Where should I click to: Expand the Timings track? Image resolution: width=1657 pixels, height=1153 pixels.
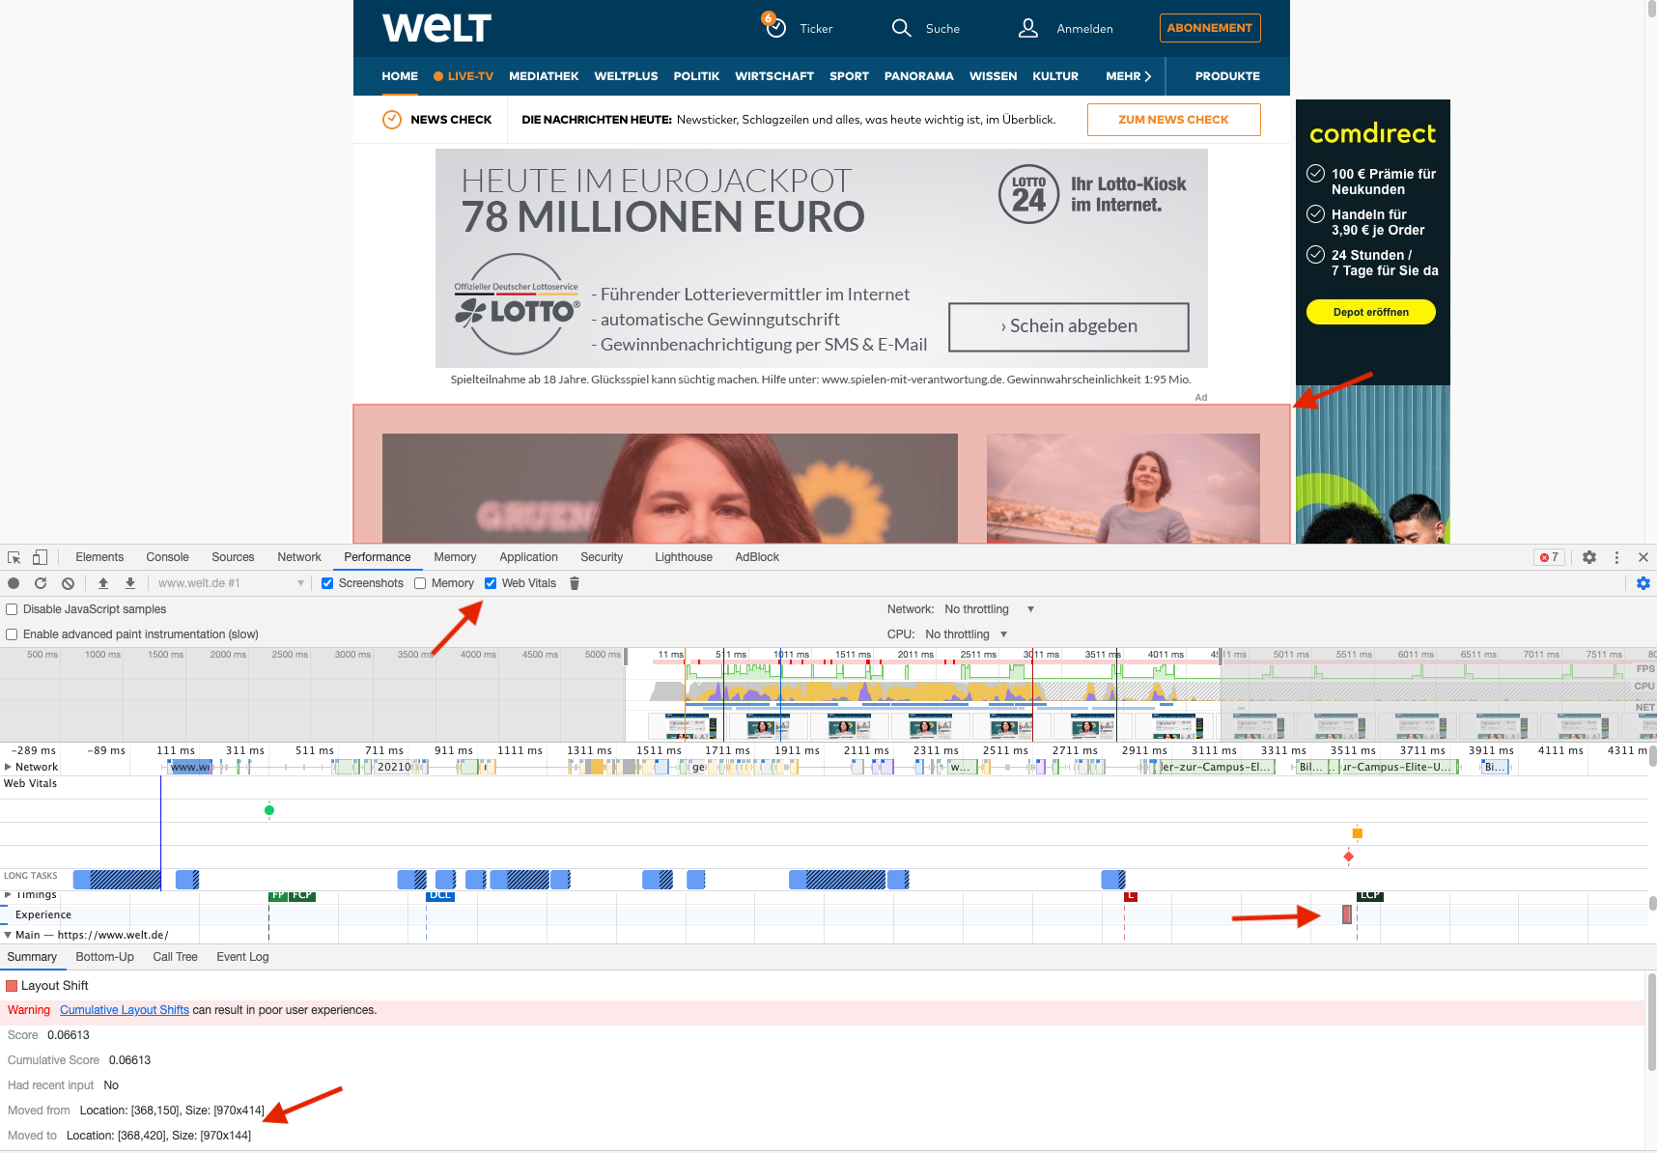(8, 895)
